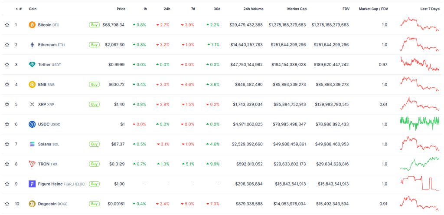This screenshot has height=215, width=444.
Task: Click the BNB coin icon
Action: click(x=32, y=84)
